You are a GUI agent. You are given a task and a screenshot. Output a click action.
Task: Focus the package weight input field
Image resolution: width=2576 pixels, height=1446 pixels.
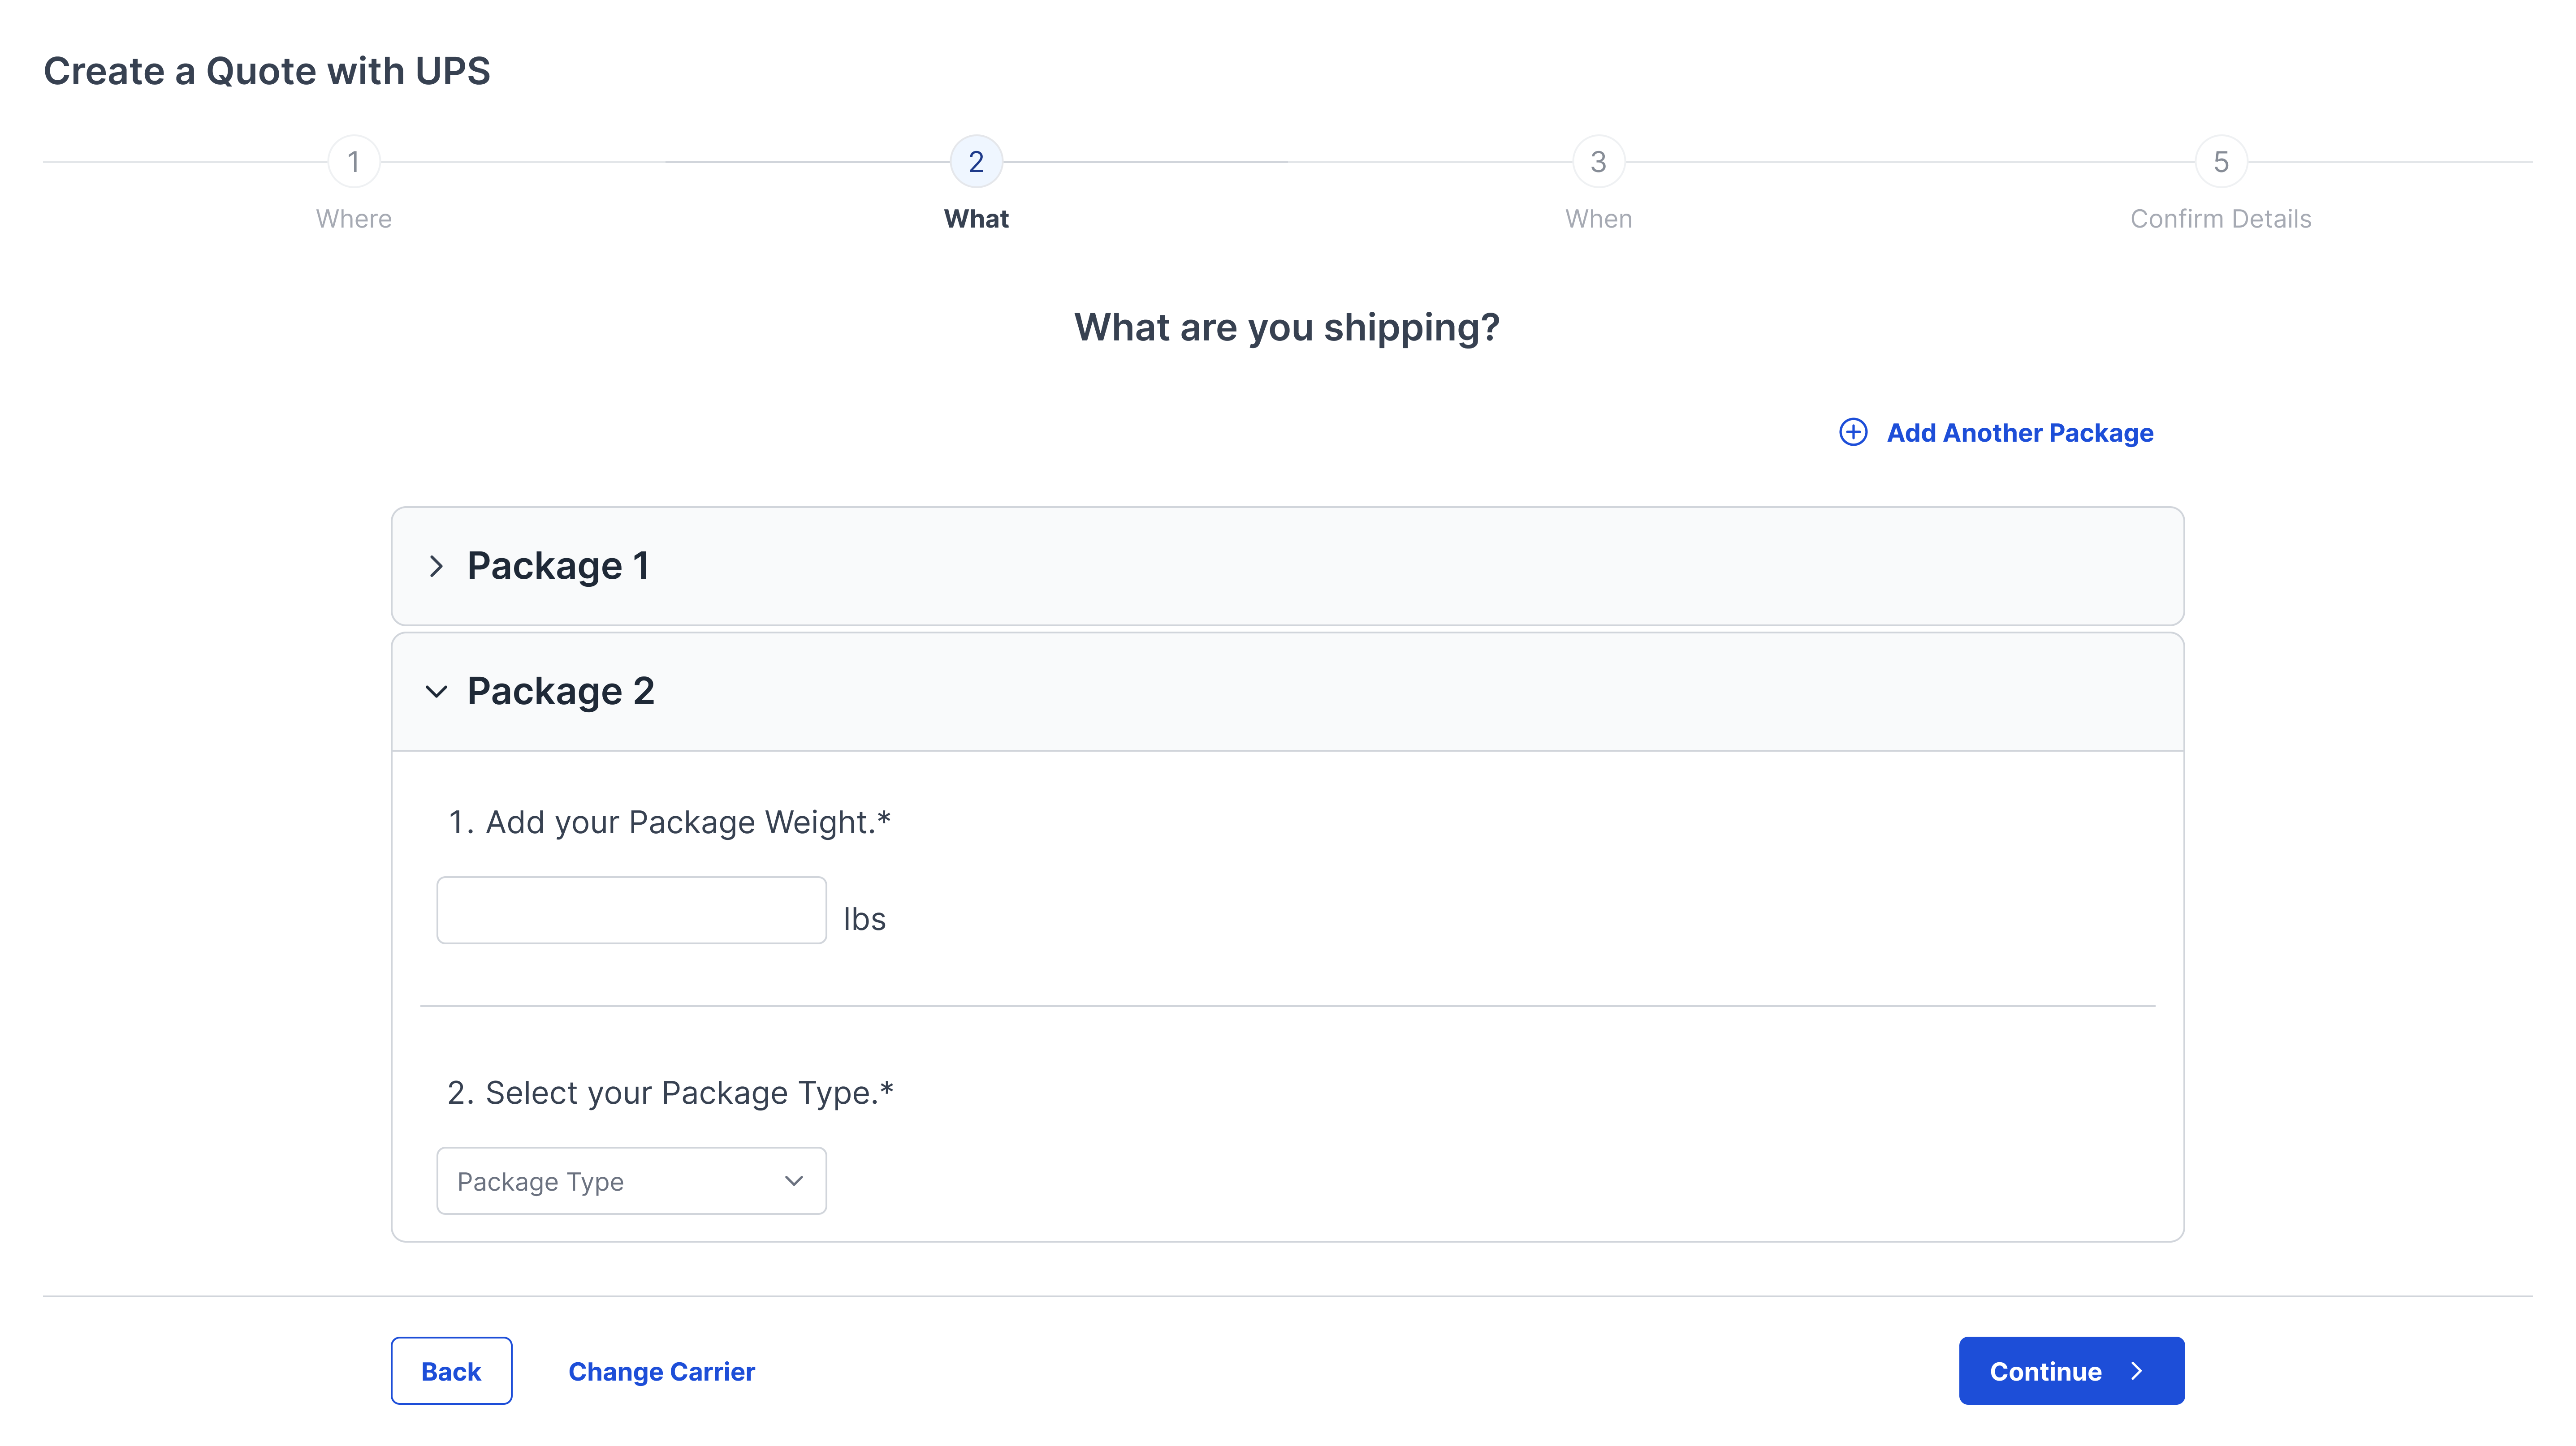pyautogui.click(x=631, y=910)
